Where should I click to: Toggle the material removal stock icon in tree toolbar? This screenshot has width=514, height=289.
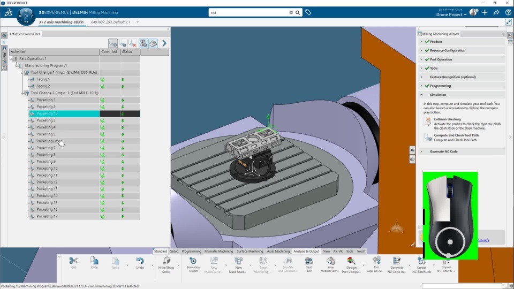(x=153, y=43)
